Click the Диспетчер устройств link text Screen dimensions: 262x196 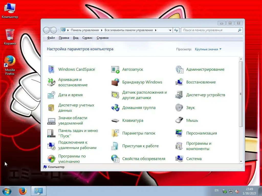206,95
